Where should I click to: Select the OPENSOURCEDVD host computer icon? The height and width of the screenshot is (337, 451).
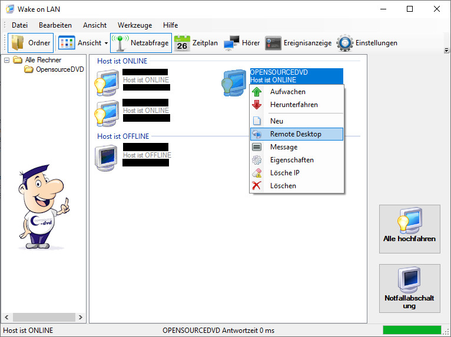coord(233,82)
